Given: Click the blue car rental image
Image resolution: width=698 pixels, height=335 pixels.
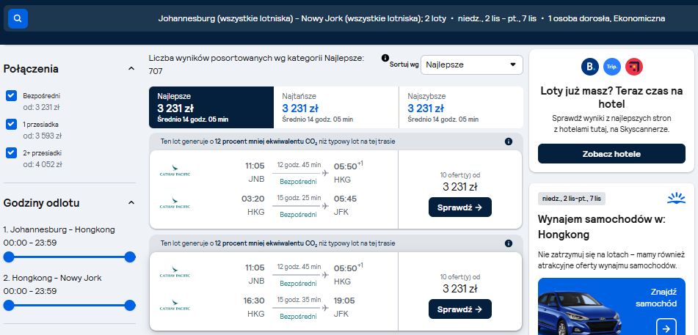Looking at the screenshot, I should [578, 314].
